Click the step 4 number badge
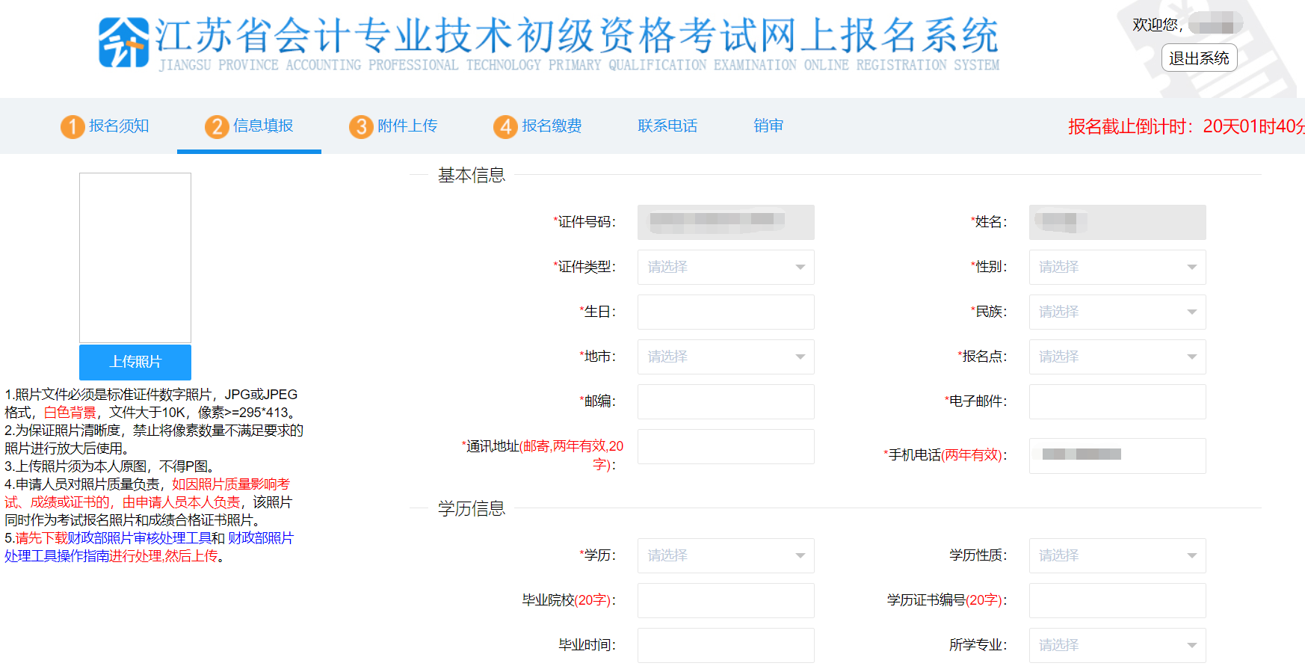This screenshot has height=666, width=1305. pyautogui.click(x=505, y=126)
